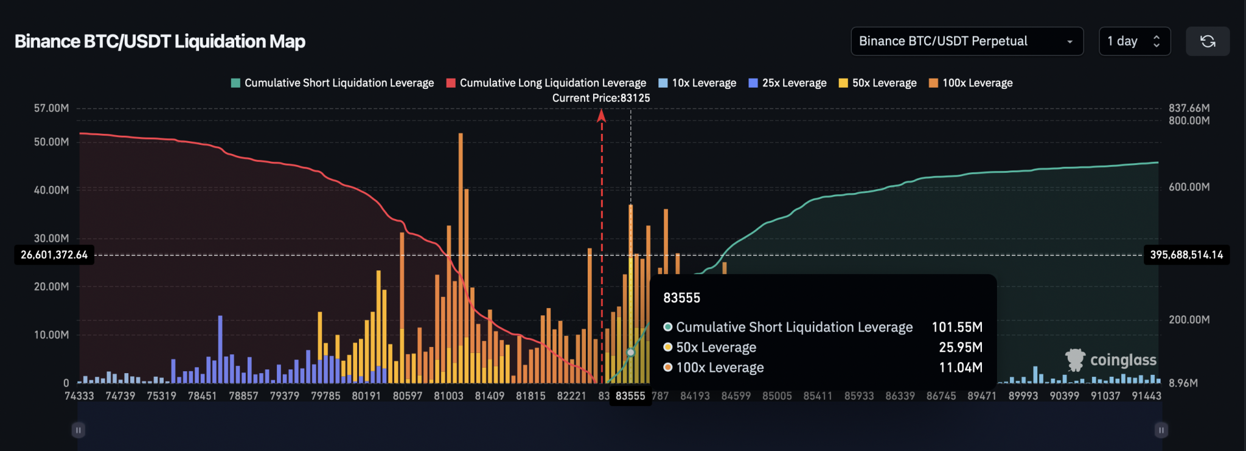This screenshot has height=451, width=1246.
Task: Click the 40.00M left axis label
Action: click(x=51, y=190)
